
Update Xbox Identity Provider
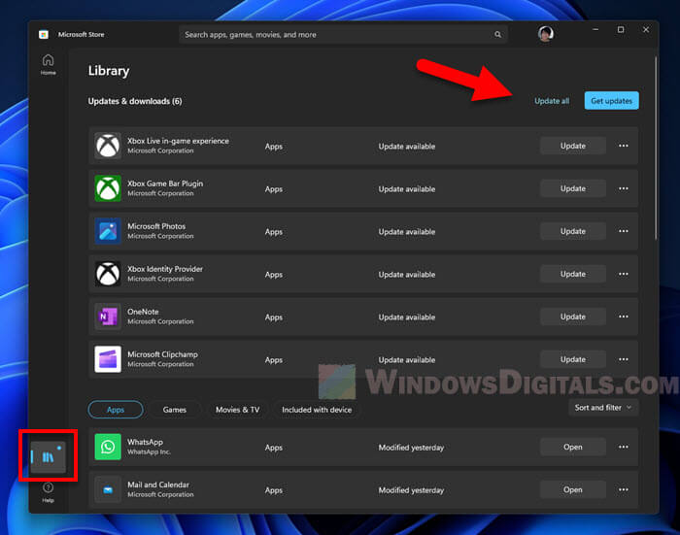573,274
